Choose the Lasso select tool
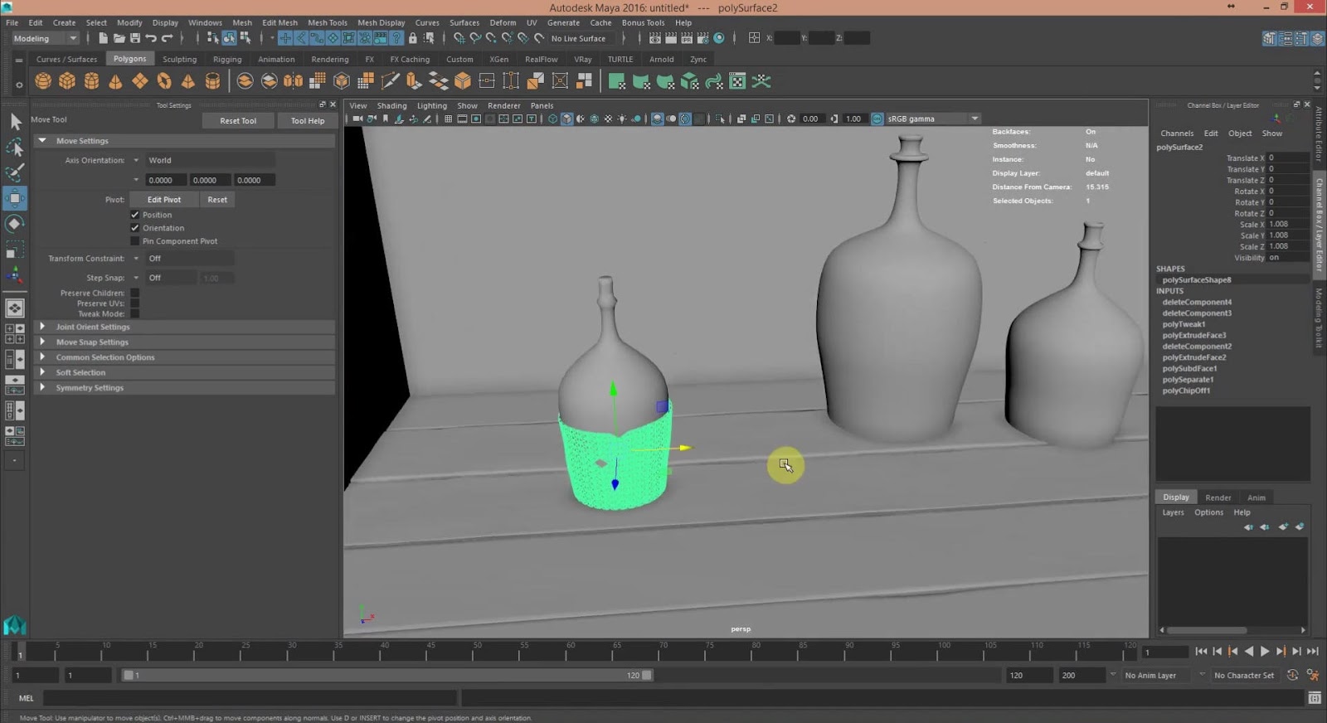The width and height of the screenshot is (1327, 723). (15, 148)
